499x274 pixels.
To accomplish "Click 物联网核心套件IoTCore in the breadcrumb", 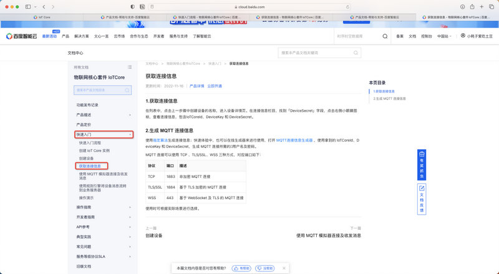I will pos(183,64).
